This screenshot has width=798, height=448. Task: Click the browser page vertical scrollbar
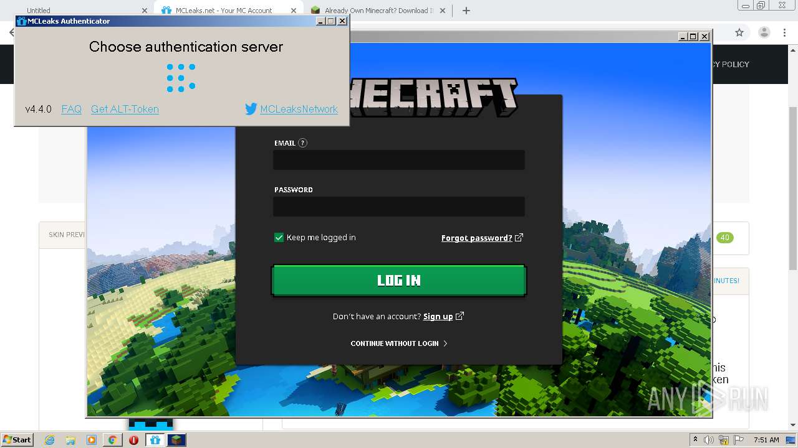click(x=793, y=189)
